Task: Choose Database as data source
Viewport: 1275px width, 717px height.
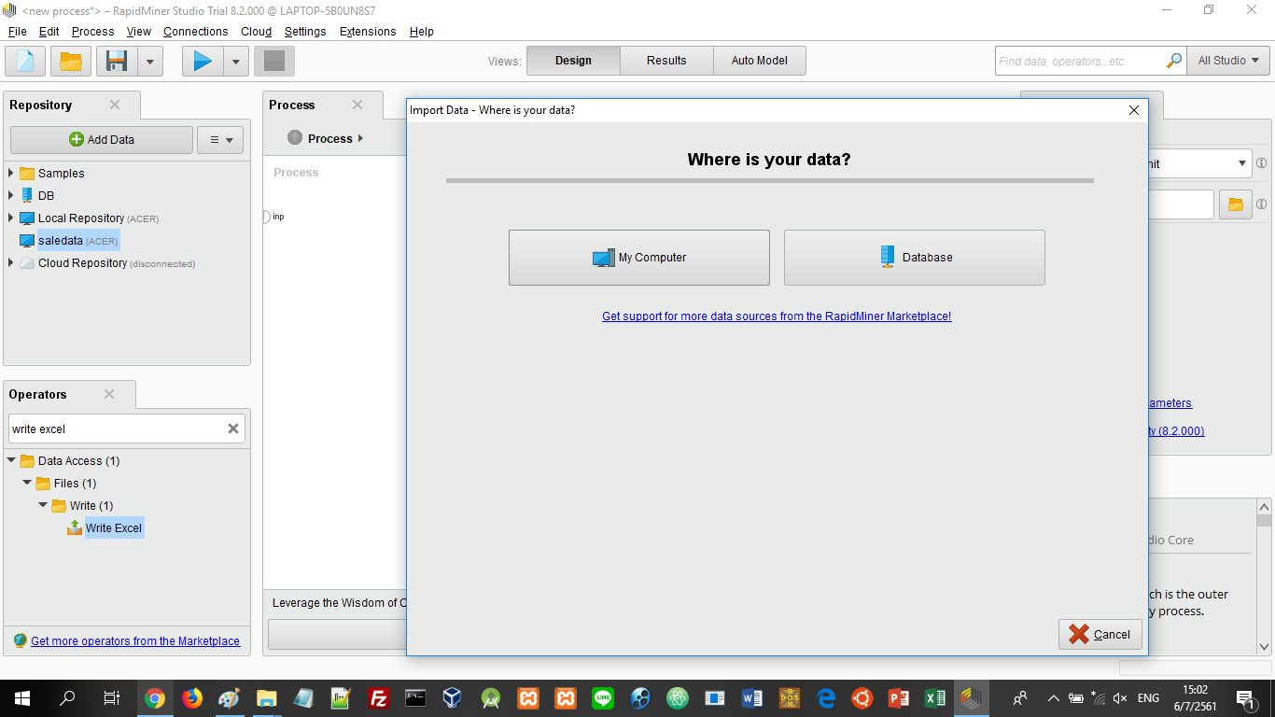Action: [915, 258]
